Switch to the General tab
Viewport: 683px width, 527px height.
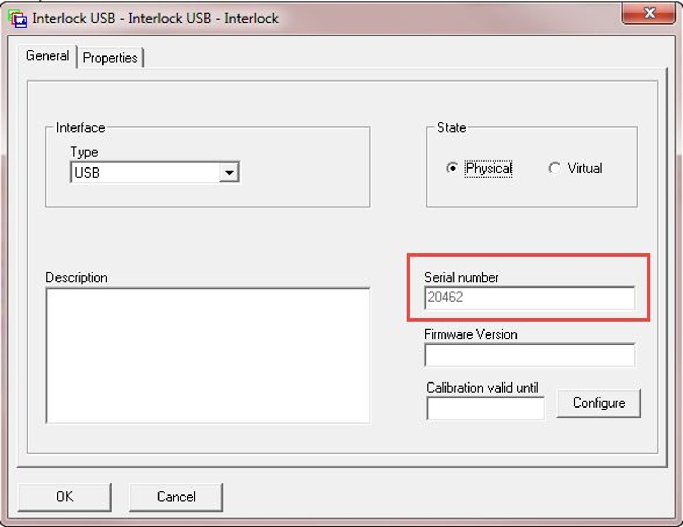point(47,56)
